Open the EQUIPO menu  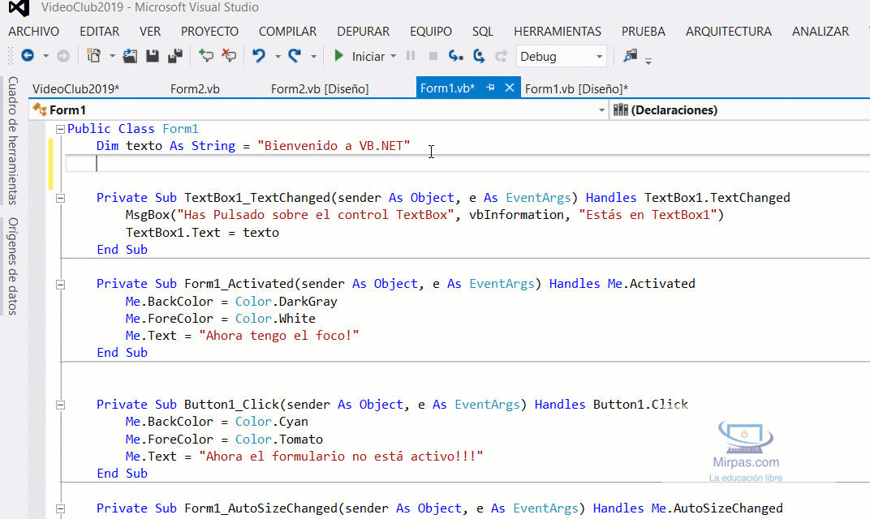pyautogui.click(x=431, y=32)
